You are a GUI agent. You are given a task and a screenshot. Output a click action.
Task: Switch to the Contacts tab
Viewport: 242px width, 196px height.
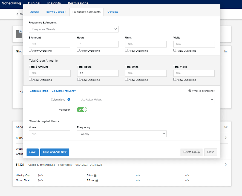113,12
